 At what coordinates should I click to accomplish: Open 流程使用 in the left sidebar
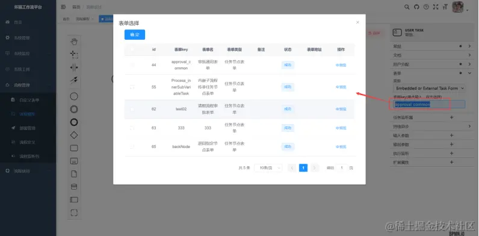(x=22, y=171)
